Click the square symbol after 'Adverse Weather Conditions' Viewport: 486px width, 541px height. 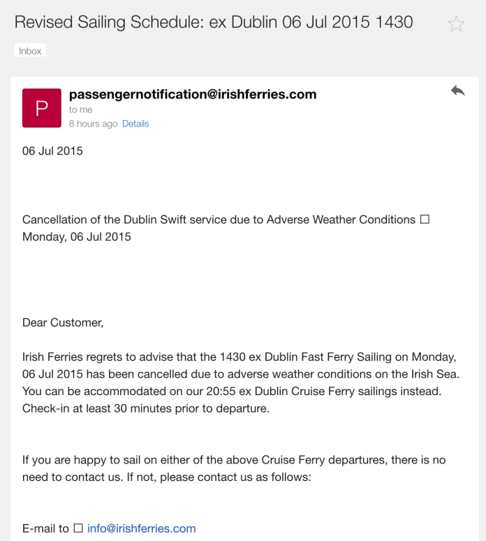pos(425,219)
